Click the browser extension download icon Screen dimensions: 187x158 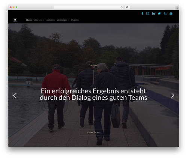click(127, 7)
